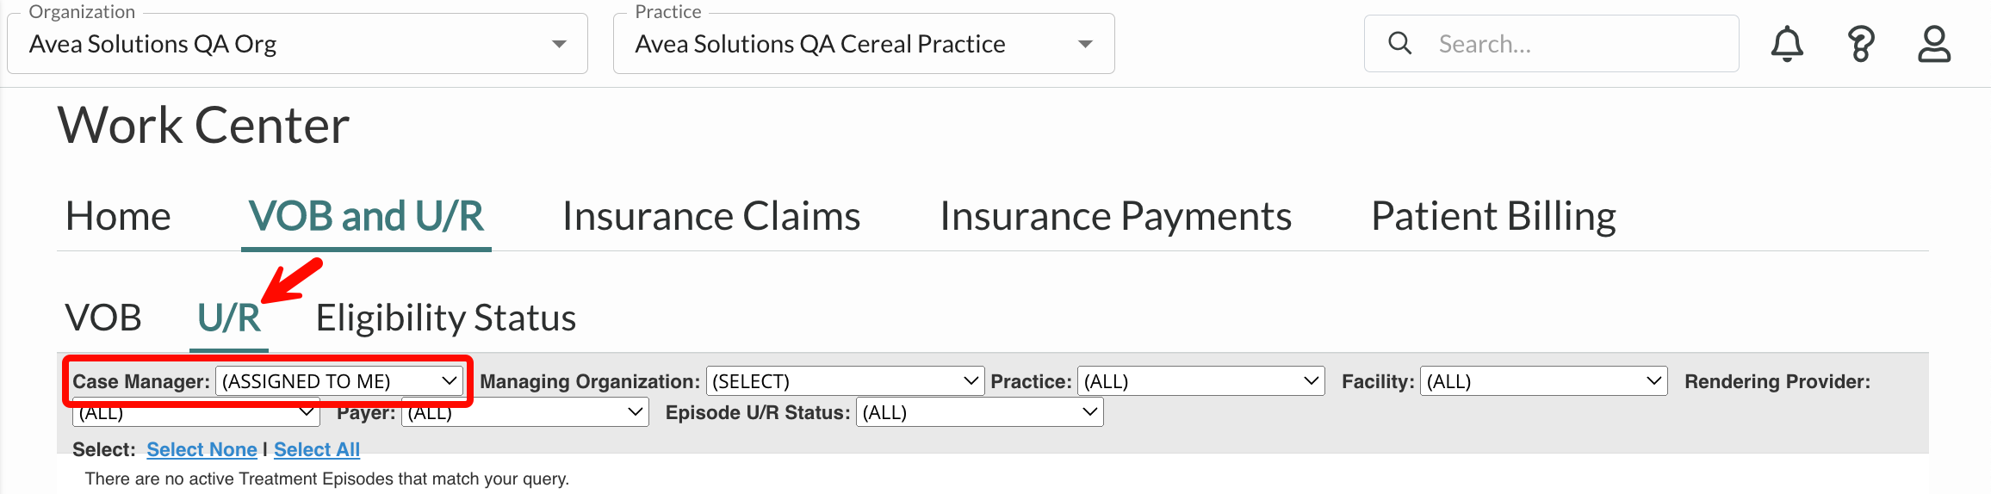Open the user profile icon
This screenshot has width=1991, height=494.
(1934, 44)
